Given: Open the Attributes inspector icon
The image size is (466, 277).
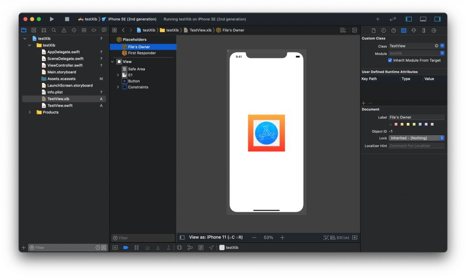Looking at the screenshot, I should (414, 31).
